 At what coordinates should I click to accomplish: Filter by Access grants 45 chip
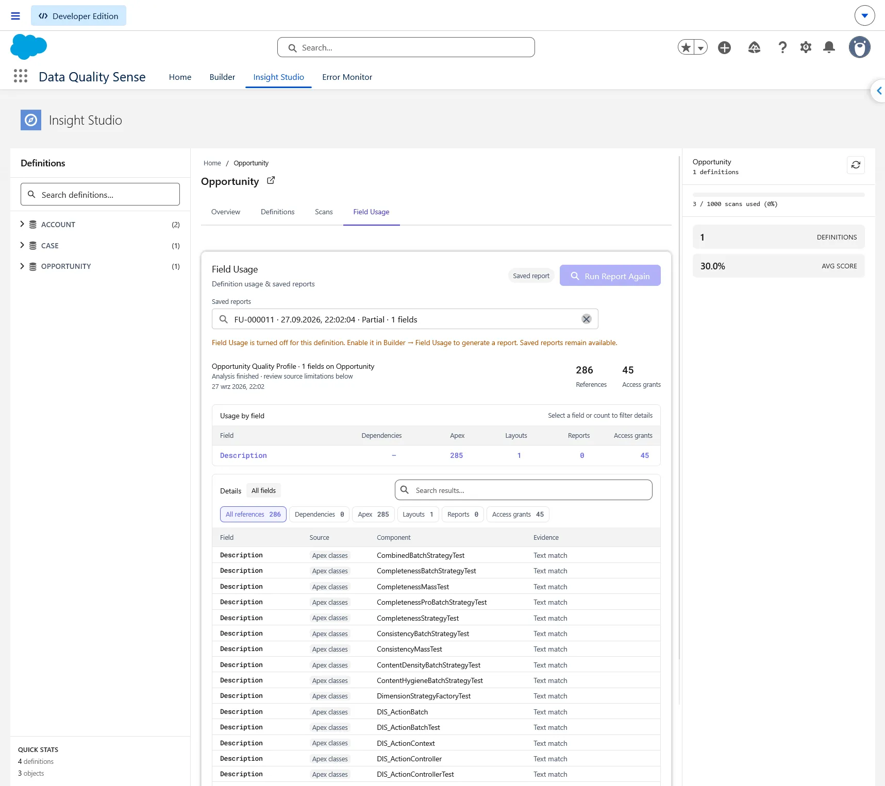click(518, 515)
